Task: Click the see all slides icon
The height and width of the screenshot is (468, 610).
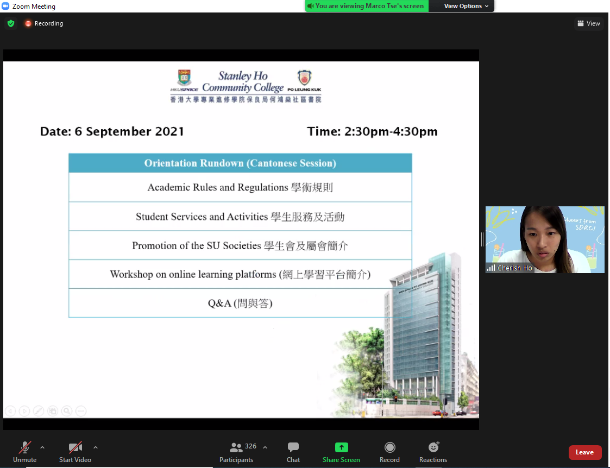Action: point(53,411)
